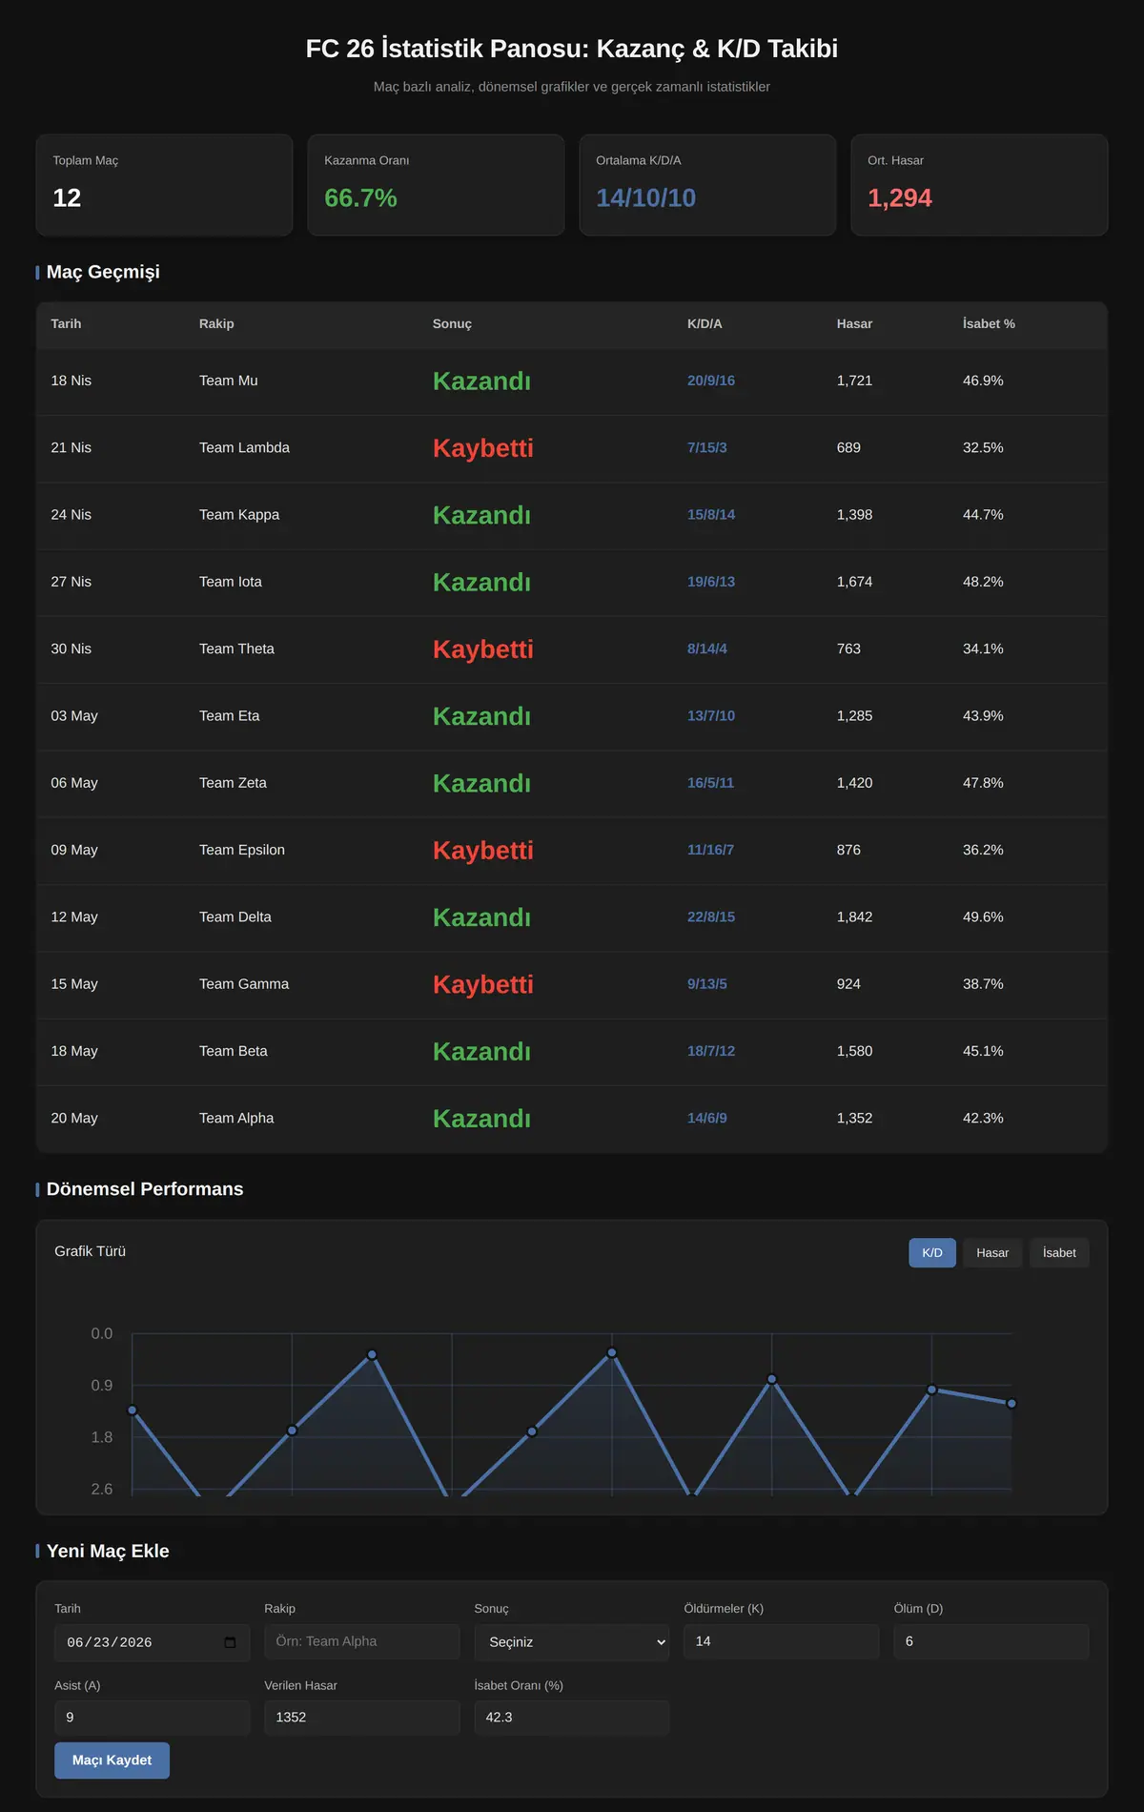1144x1812 pixels.
Task: Click the Team Theta opponent cell
Action: (x=236, y=649)
